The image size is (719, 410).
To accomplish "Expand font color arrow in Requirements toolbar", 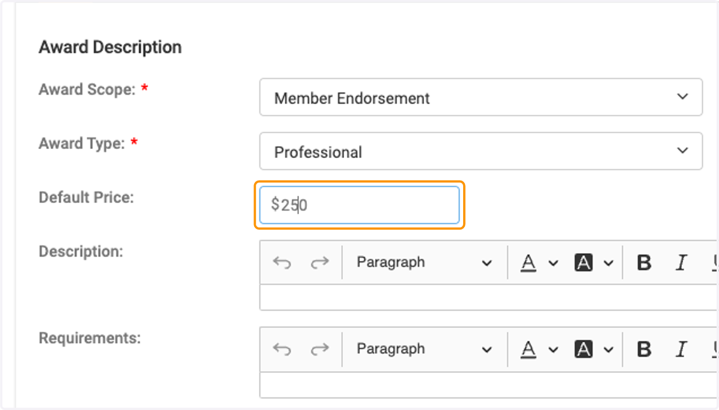I will pos(553,349).
